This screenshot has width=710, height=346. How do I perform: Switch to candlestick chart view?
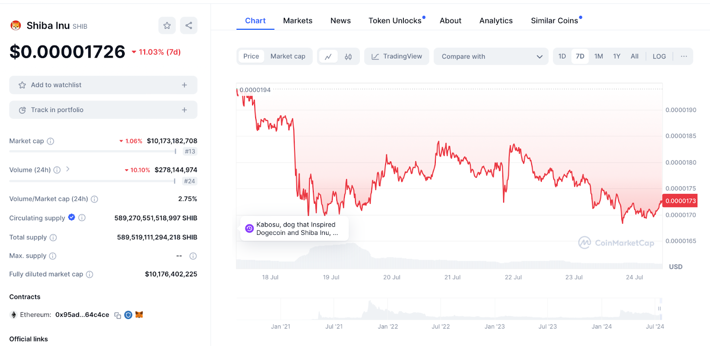348,57
